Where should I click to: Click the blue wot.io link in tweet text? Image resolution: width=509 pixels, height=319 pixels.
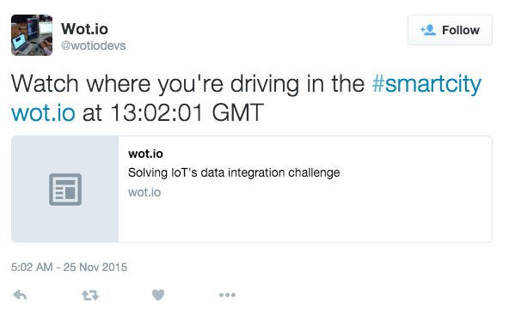click(x=43, y=112)
